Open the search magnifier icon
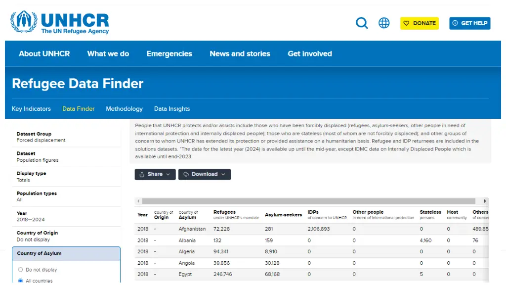 (361, 23)
